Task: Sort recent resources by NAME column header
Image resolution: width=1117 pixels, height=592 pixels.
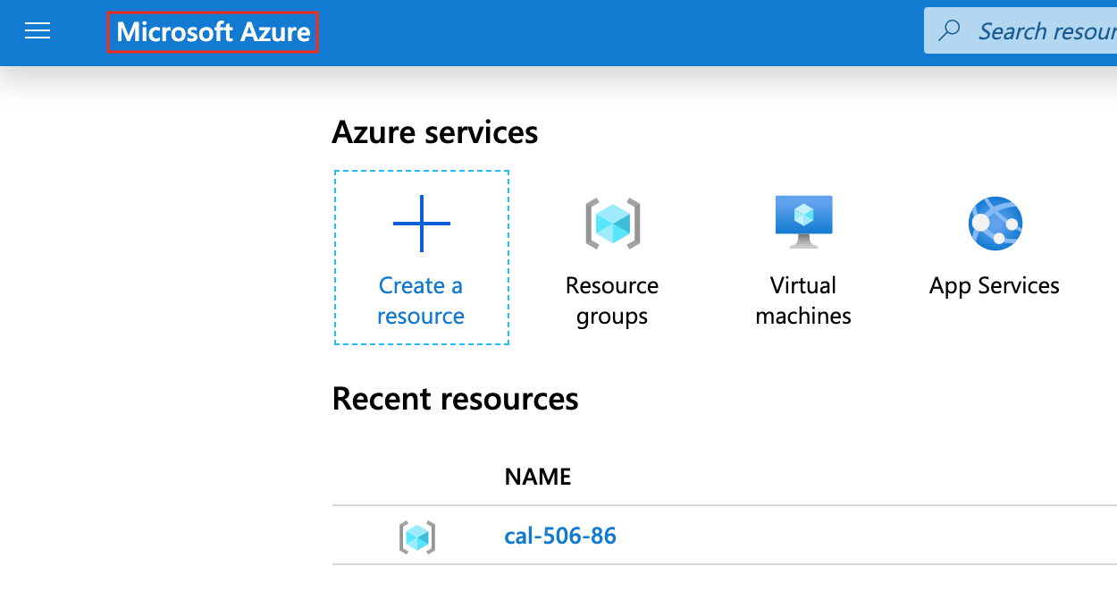Action: (x=538, y=477)
